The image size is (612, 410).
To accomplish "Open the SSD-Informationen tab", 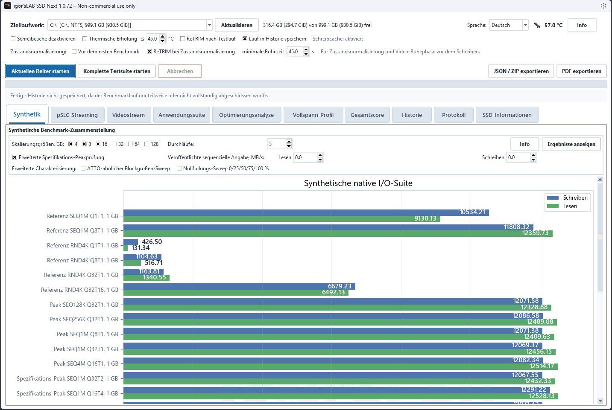I will (x=507, y=115).
